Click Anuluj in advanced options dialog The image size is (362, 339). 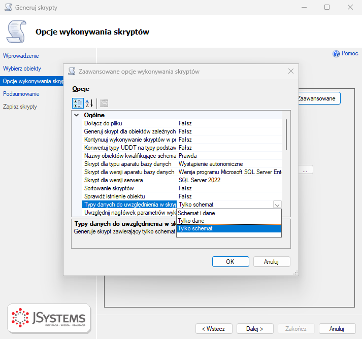click(272, 262)
